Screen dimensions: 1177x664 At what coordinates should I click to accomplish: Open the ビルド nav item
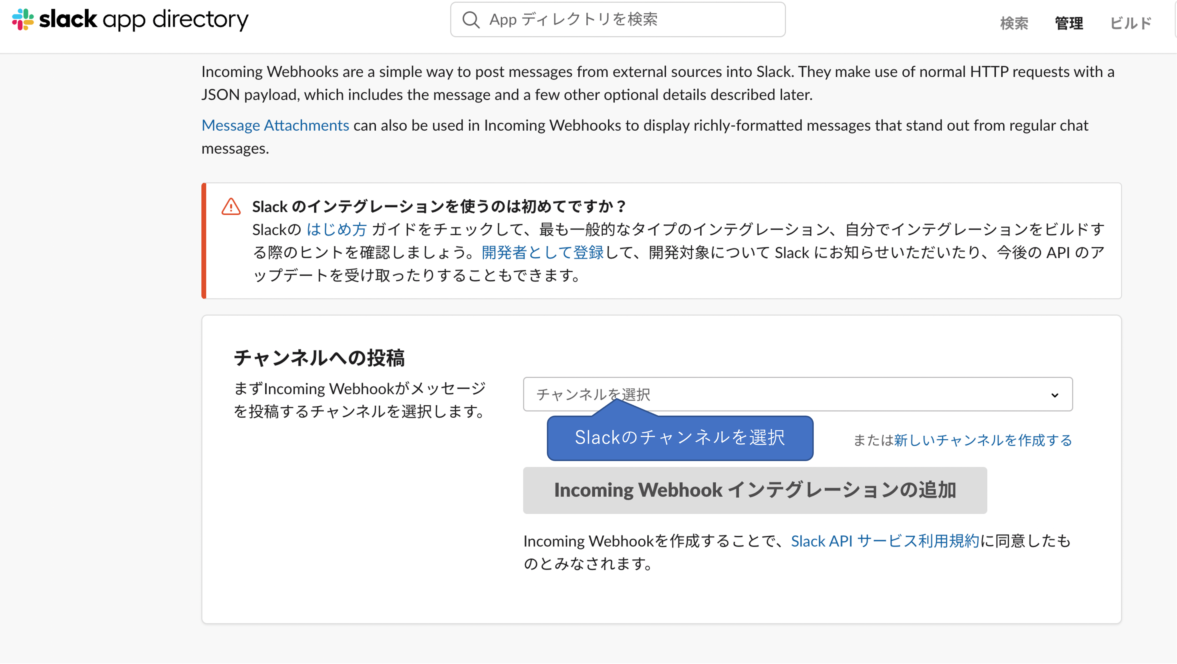point(1131,23)
